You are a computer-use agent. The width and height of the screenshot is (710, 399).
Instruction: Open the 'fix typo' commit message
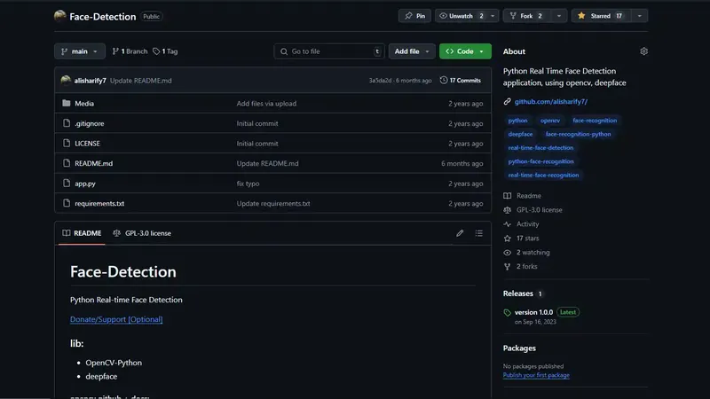(248, 184)
